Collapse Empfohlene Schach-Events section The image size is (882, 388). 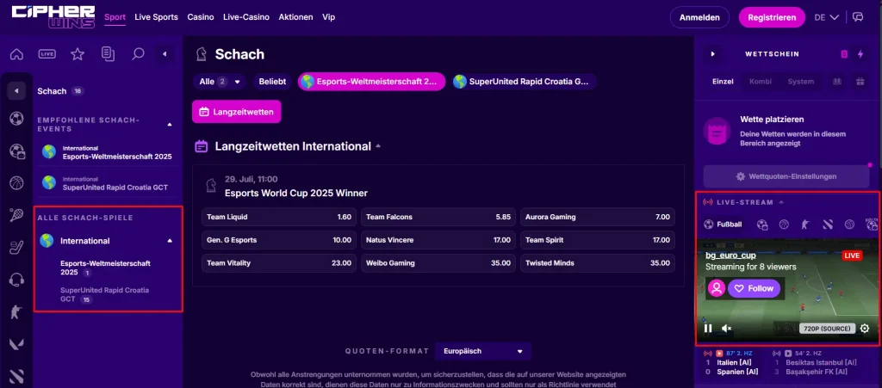(x=170, y=124)
